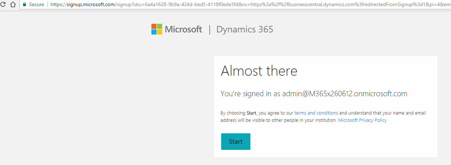Open the terms and conditions link
The width and height of the screenshot is (451, 165).
click(x=316, y=113)
